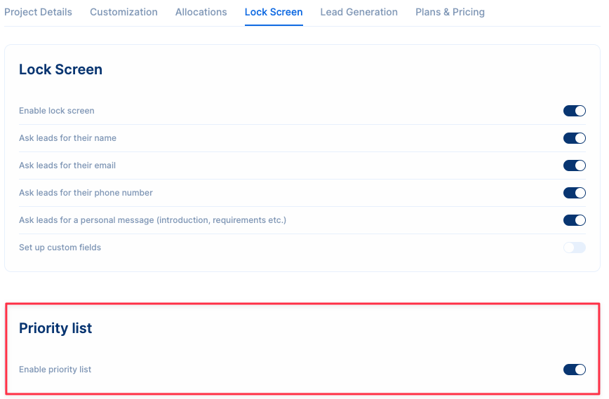Click the 'Enable lock screen' label
609x399 pixels.
click(x=57, y=111)
